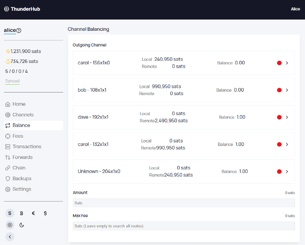Select the Unknown - 204x1x0 outgoing channel

pos(184,172)
